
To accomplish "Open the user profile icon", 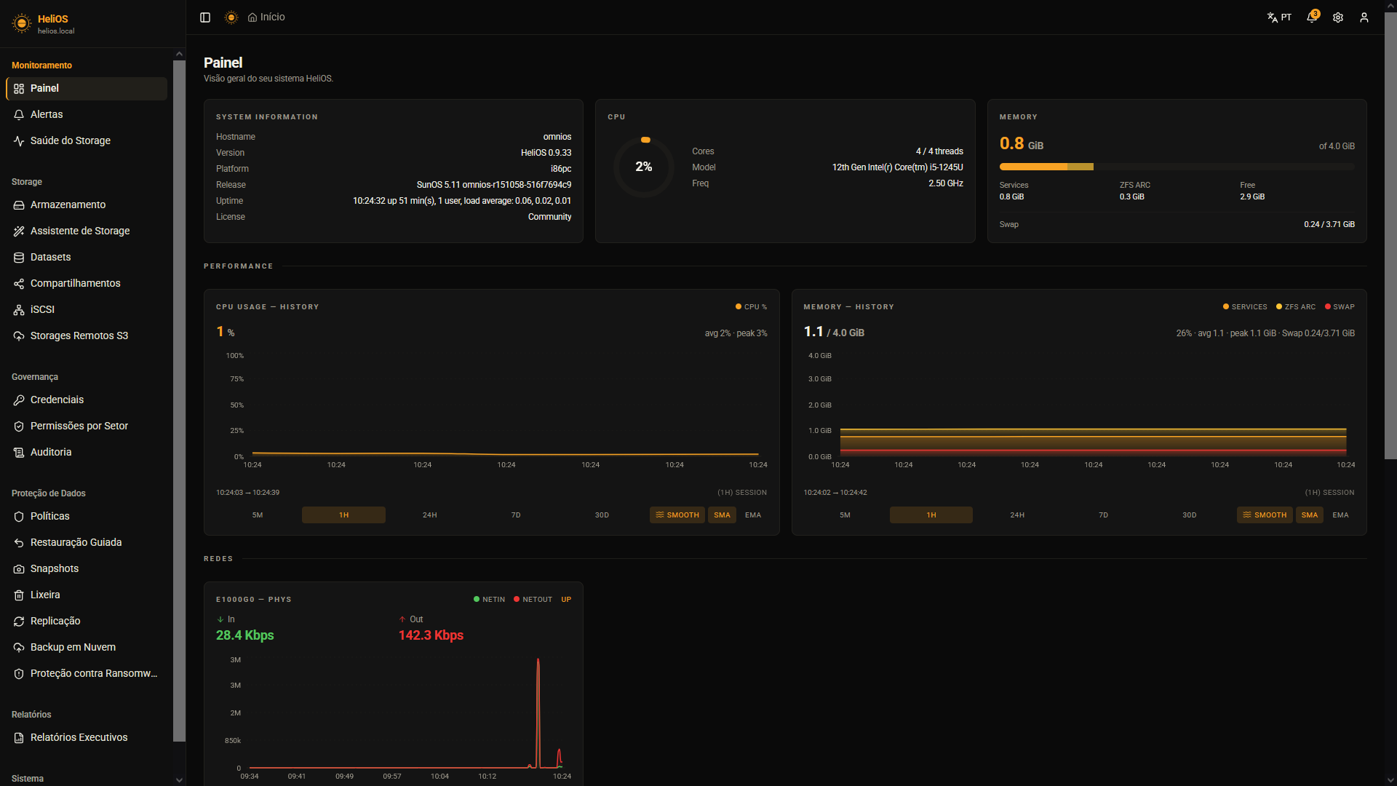I will click(x=1364, y=17).
